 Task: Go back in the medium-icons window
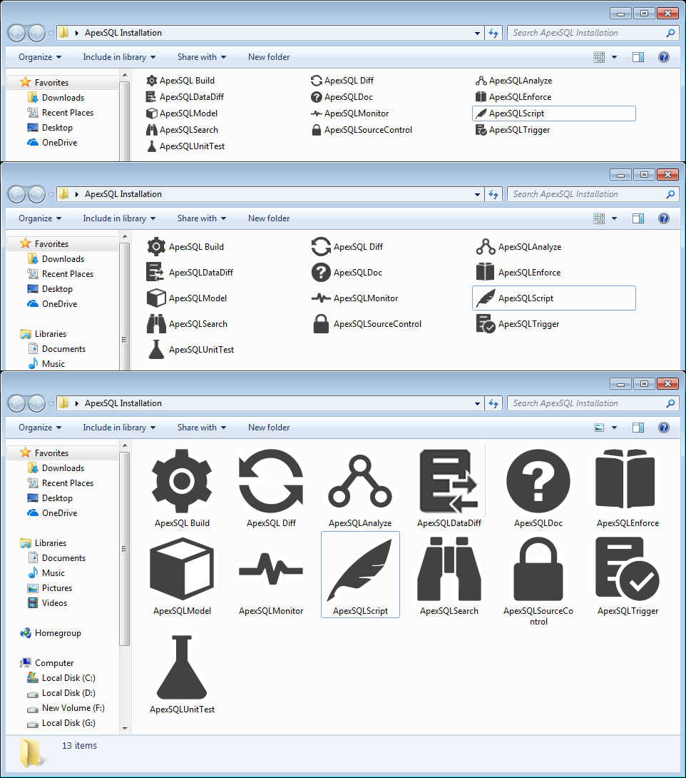click(x=16, y=194)
